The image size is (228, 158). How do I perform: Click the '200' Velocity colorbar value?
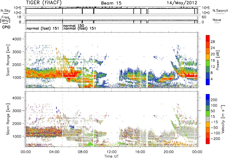coord(214,100)
